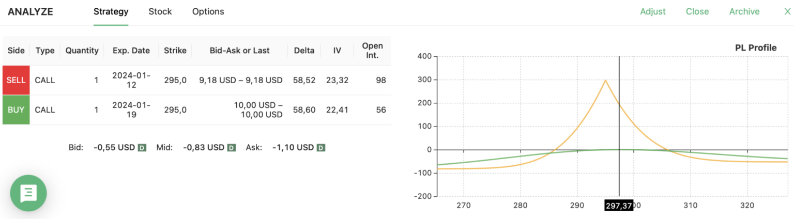Select the 2024-01-19 expiration date cell
The width and height of the screenshot is (794, 219).
click(x=131, y=109)
